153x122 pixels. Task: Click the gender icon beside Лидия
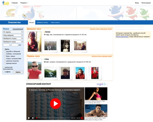pos(44,32)
